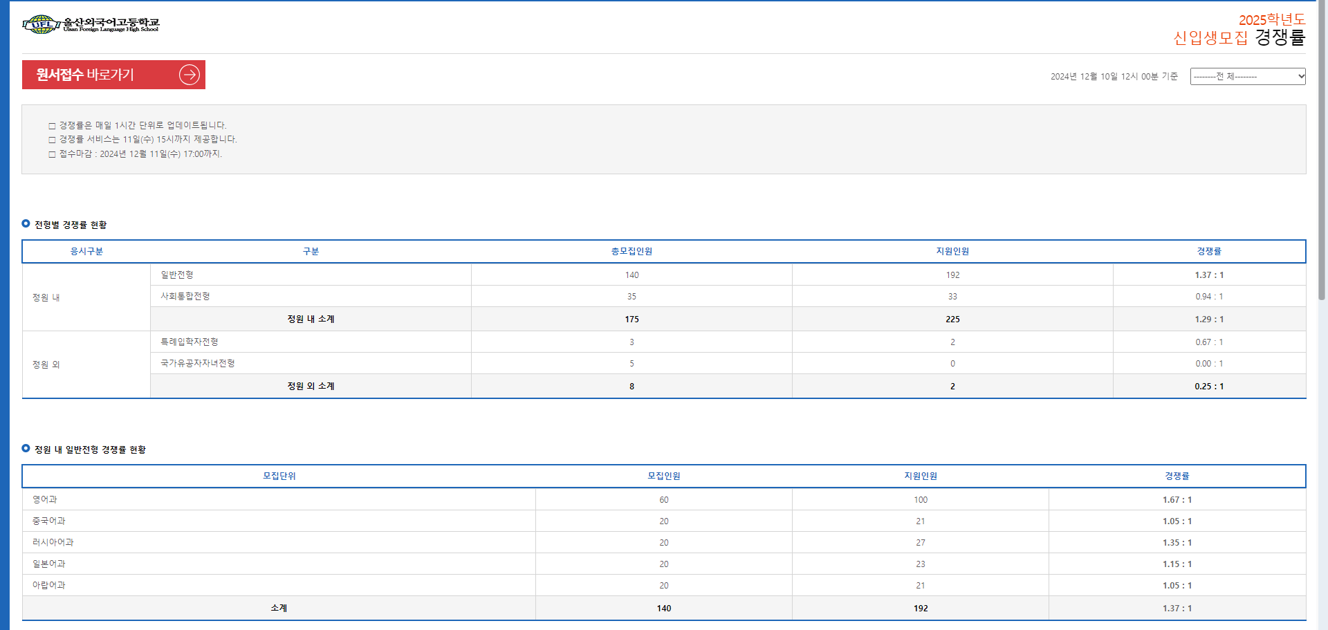Click the square bullet before the 접수마감 notice
Viewport: 1328px width, 630px height.
click(x=52, y=154)
